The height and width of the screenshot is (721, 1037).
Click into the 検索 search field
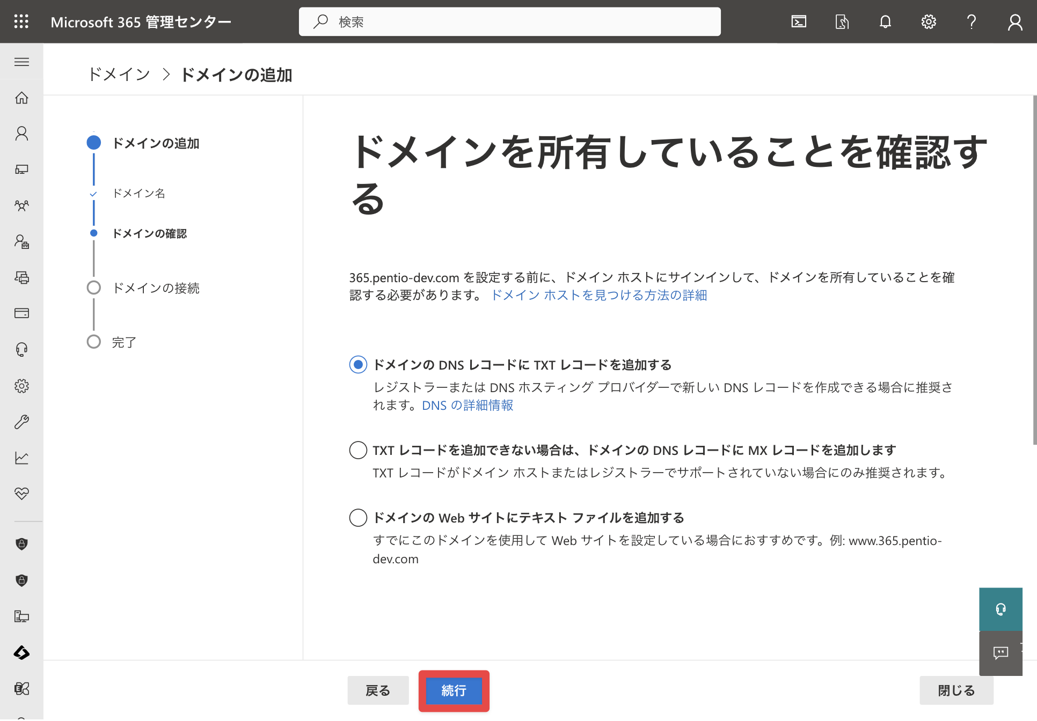tap(510, 21)
